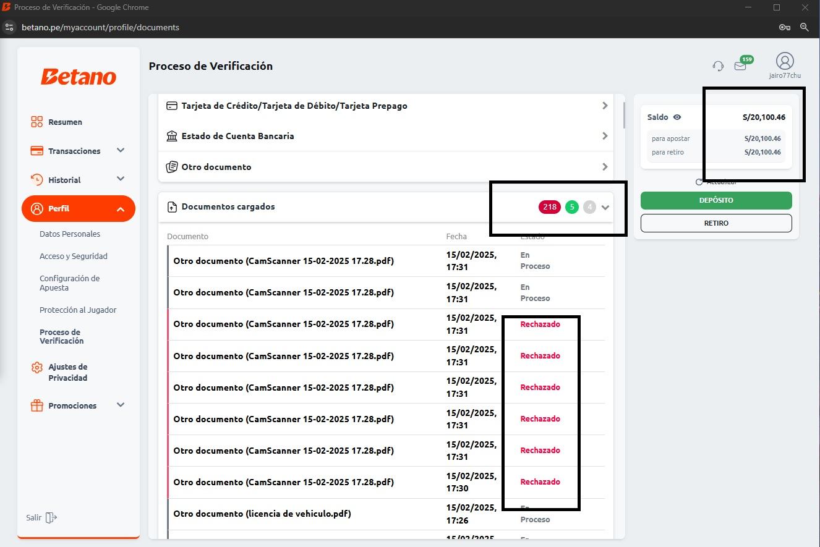Expand the Historial sidebar menu

(121, 180)
